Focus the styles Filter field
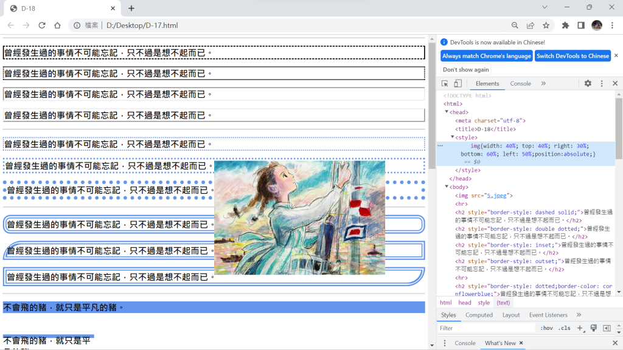 tap(487, 328)
